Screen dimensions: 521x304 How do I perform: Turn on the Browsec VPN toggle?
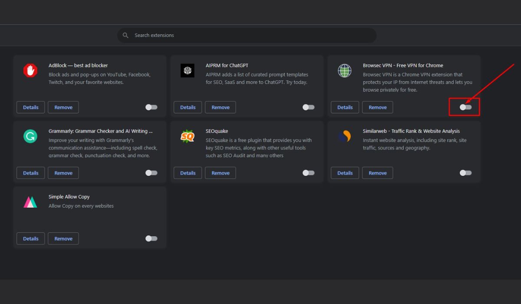pyautogui.click(x=466, y=107)
